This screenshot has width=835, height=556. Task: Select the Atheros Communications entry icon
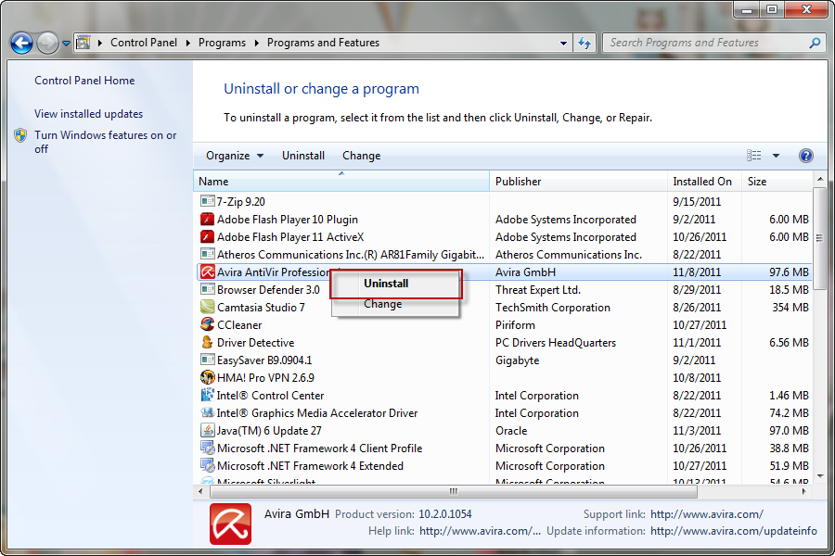(207, 254)
